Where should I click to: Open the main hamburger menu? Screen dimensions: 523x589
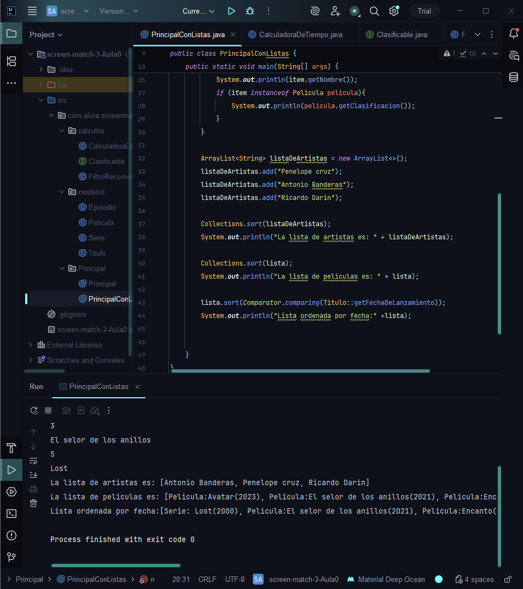click(x=32, y=11)
